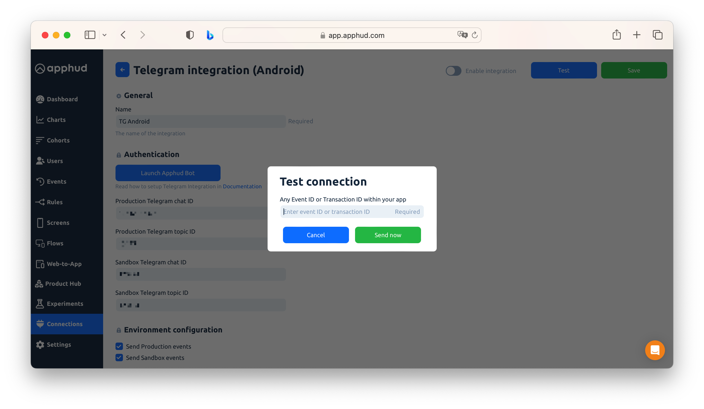704x409 pixels.
Task: Click the Authentication lock icon
Action: click(x=119, y=155)
